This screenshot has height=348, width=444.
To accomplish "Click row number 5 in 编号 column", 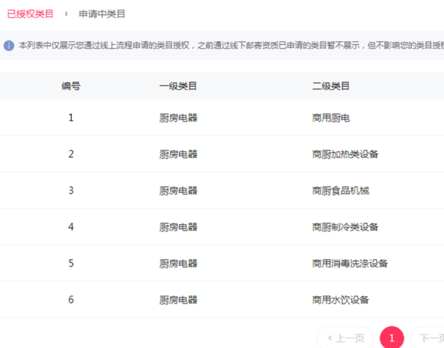I will [x=71, y=263].
